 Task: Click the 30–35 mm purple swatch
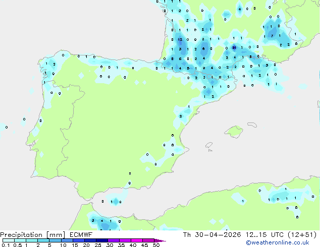coord(114,240)
